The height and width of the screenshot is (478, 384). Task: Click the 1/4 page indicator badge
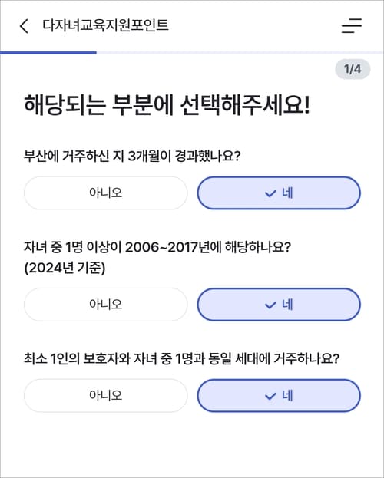pyautogui.click(x=353, y=69)
